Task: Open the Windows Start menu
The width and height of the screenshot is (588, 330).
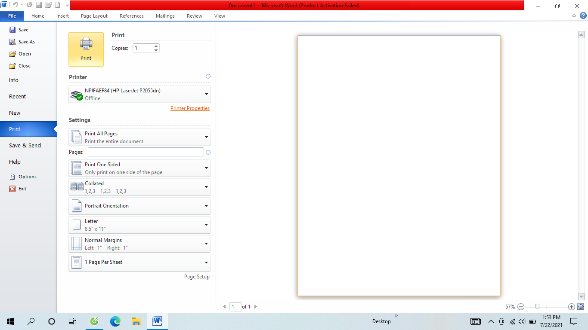Action: (x=10, y=321)
